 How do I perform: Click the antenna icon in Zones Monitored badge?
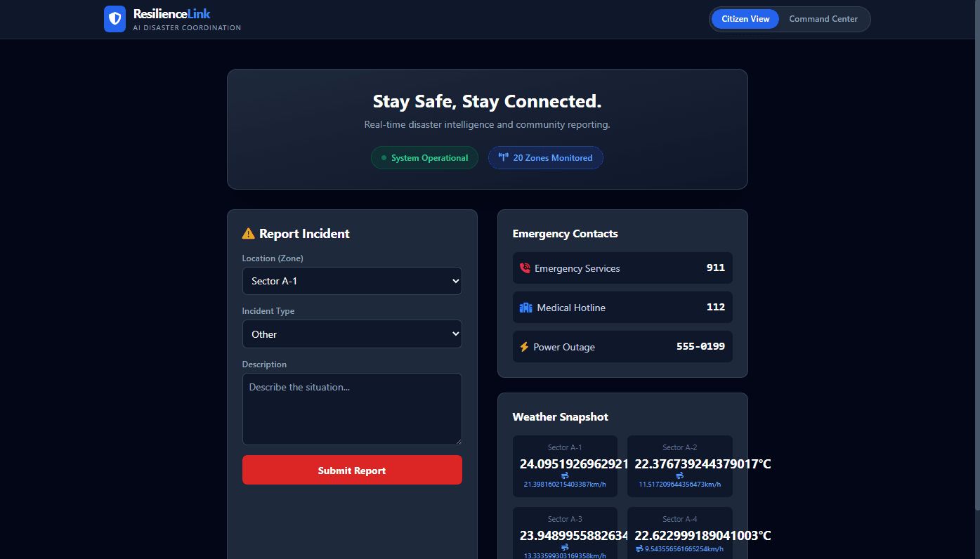coord(504,157)
